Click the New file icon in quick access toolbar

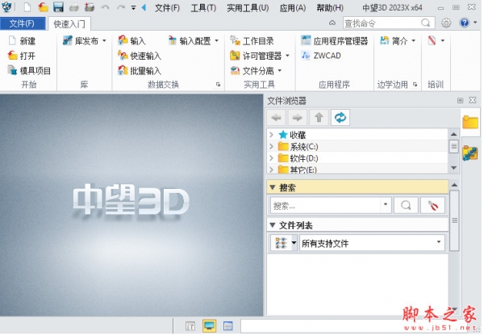coord(27,7)
